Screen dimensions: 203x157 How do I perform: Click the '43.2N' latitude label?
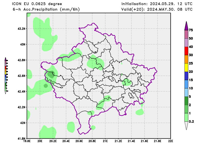coord(22,28)
